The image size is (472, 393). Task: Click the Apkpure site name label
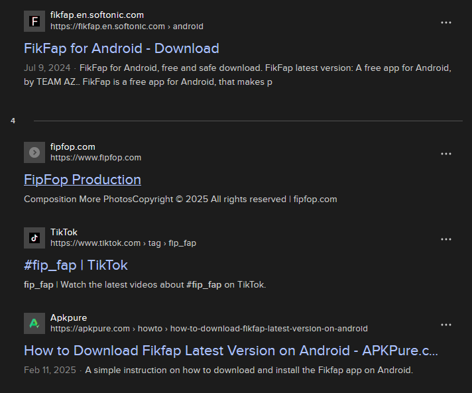tap(69, 317)
